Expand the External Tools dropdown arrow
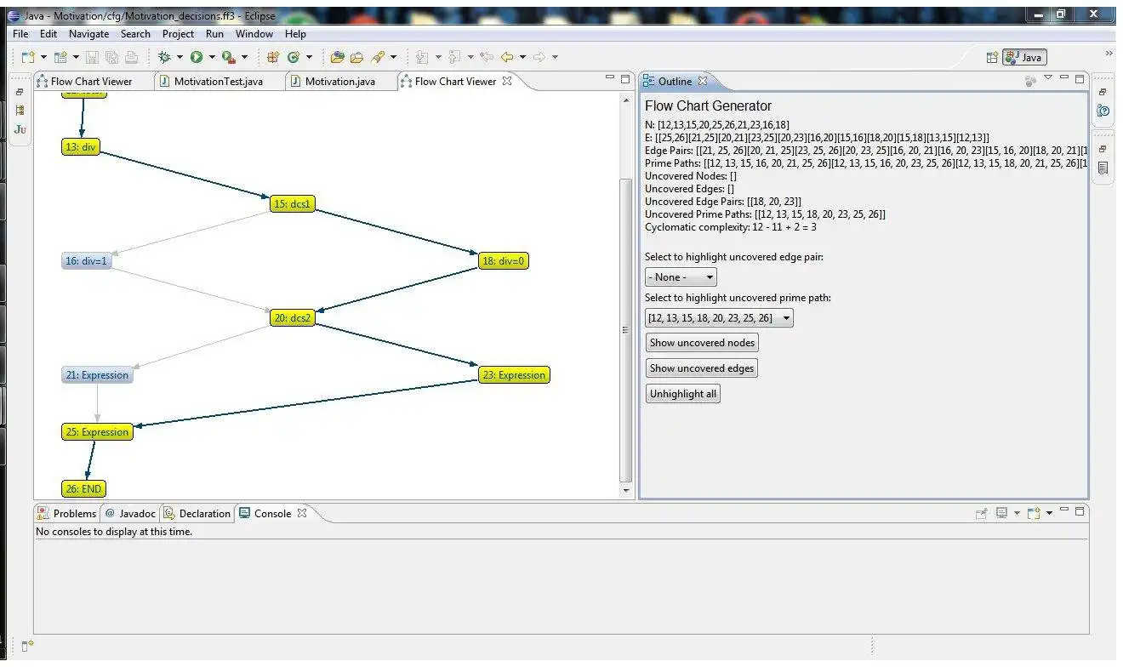The width and height of the screenshot is (1123, 667). (244, 58)
